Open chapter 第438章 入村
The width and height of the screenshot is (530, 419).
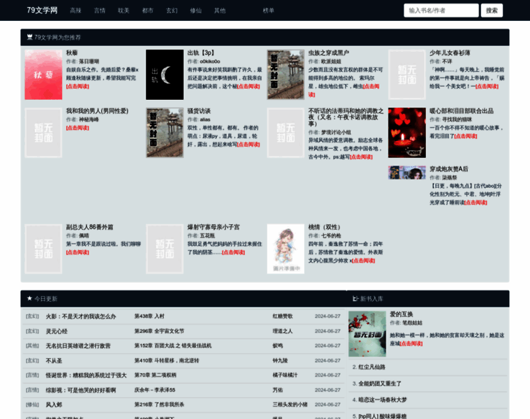pyautogui.click(x=149, y=316)
